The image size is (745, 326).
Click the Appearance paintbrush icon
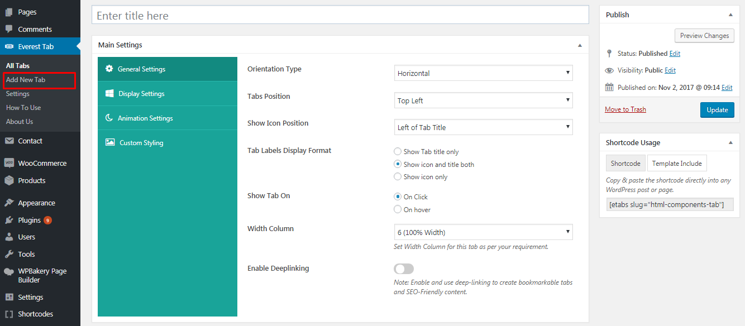(x=9, y=203)
